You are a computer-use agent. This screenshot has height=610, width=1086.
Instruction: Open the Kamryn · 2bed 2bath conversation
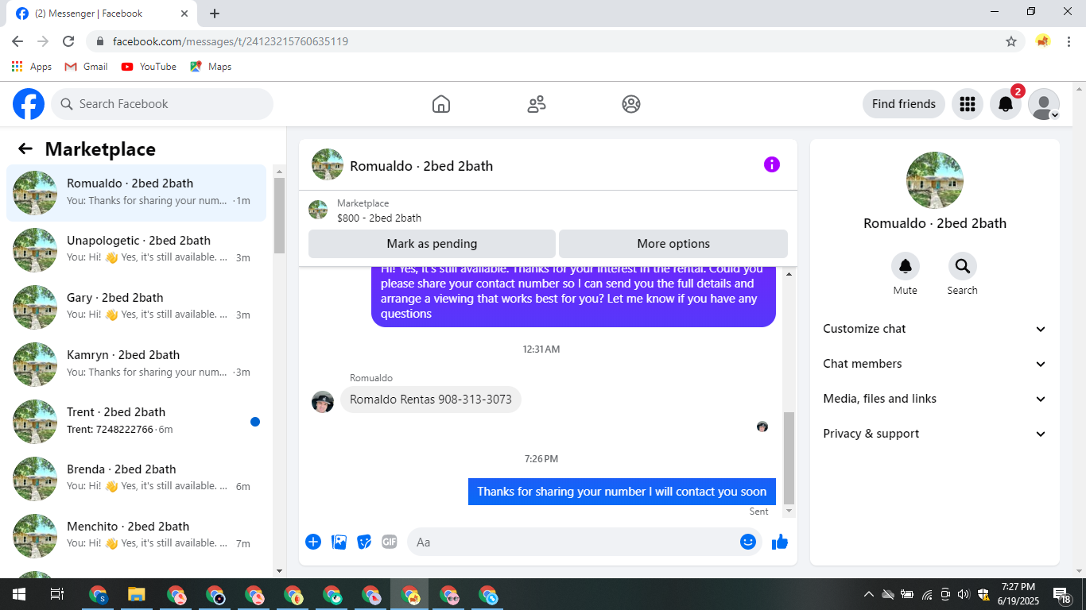pyautogui.click(x=137, y=365)
